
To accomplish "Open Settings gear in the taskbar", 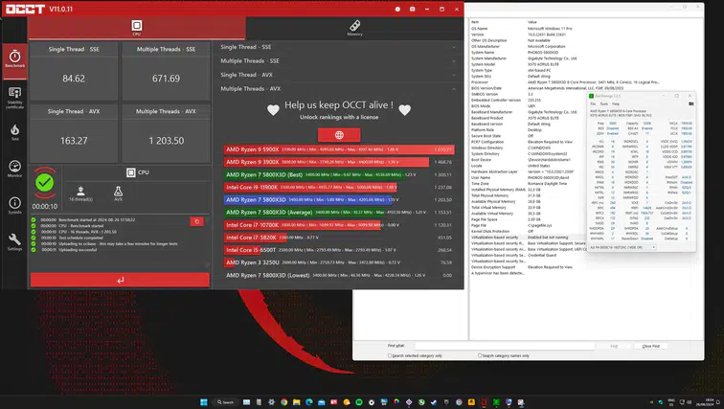I will 272,402.
